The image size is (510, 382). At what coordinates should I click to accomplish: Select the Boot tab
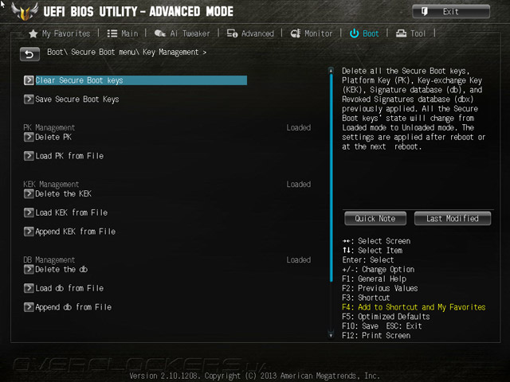364,33
